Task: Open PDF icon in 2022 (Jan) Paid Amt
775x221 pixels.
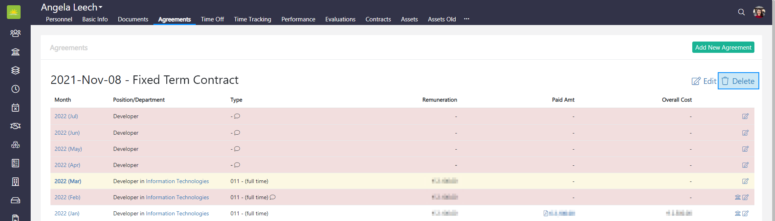Action: 546,213
